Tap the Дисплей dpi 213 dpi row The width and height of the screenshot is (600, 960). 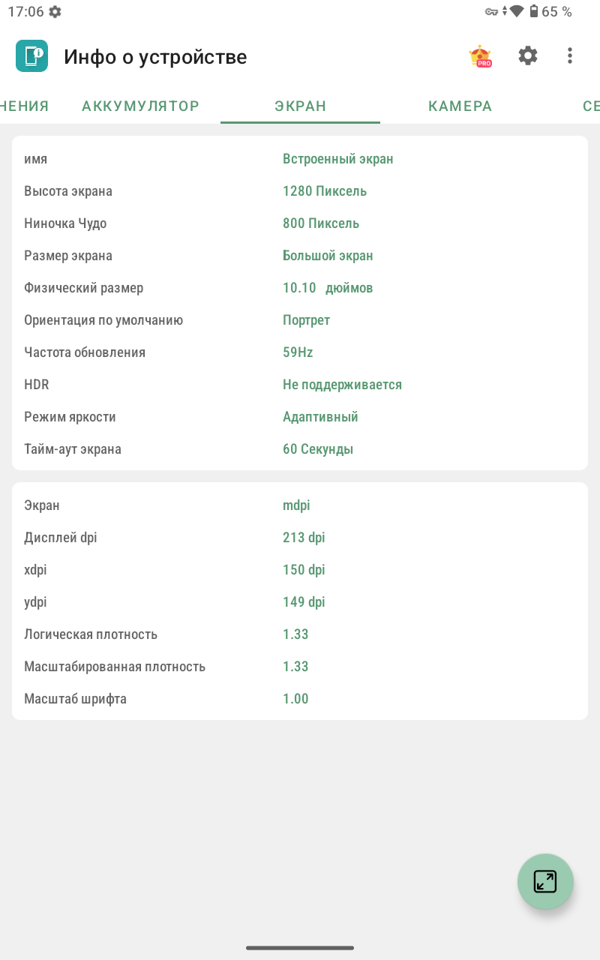300,538
